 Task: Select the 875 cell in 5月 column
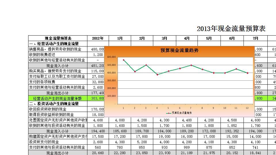[209, 148]
